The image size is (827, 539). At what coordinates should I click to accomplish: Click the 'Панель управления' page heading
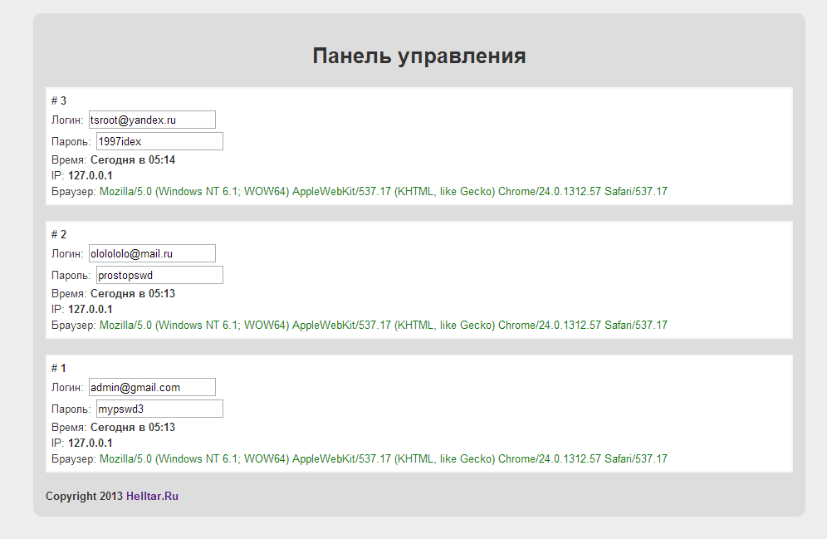418,56
